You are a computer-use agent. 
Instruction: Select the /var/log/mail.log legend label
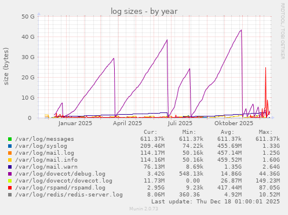tap(45, 153)
